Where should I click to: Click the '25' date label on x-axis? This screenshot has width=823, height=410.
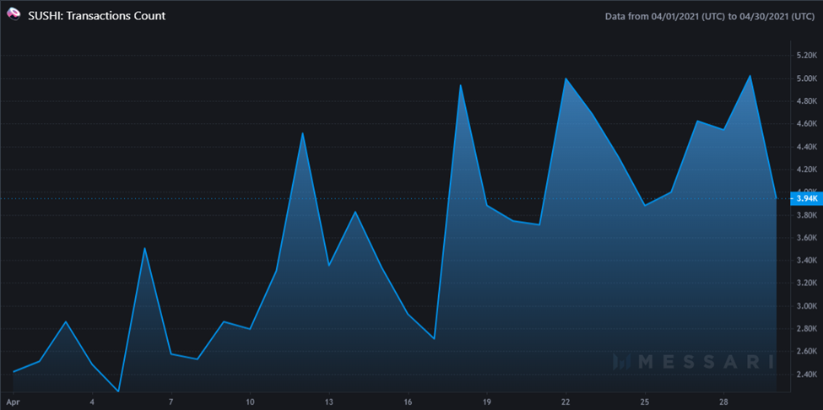[645, 401]
